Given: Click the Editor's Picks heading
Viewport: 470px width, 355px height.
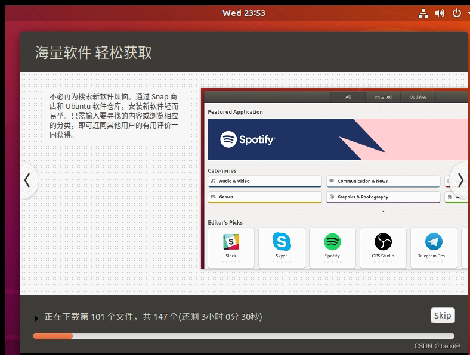Looking at the screenshot, I should 225,222.
